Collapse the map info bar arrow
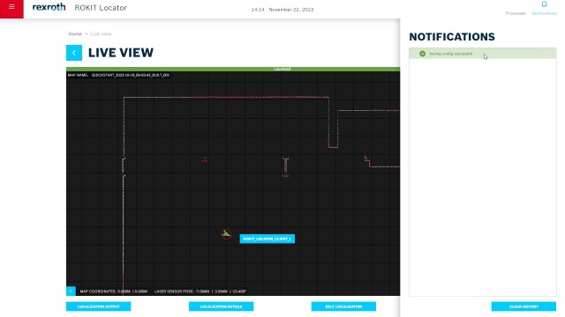This screenshot has height=317, width=565. 71,291
